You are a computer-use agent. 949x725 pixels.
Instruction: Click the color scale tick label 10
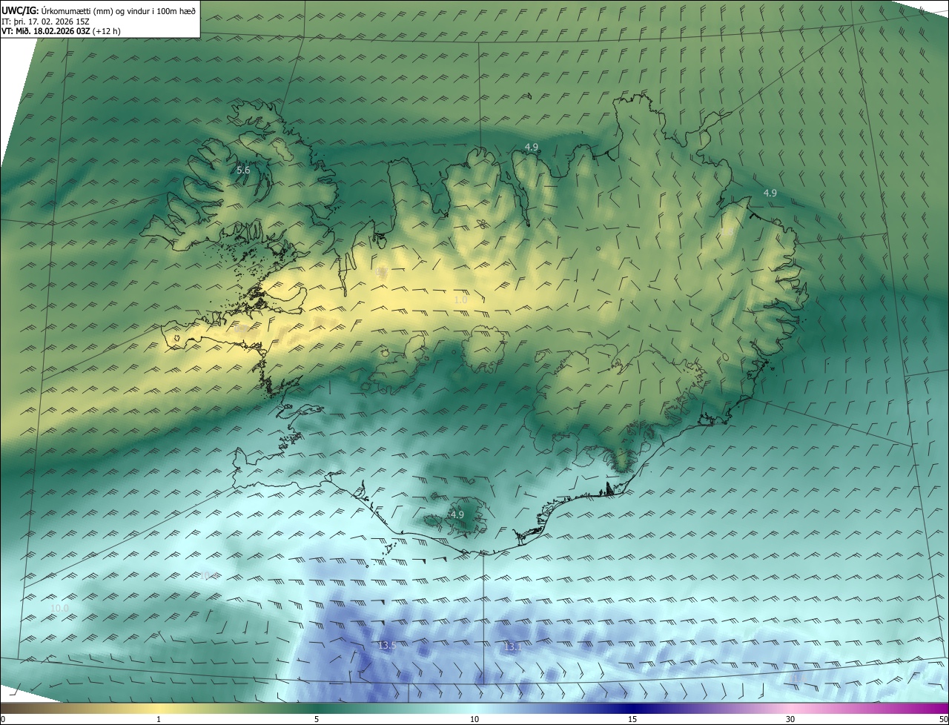pos(474,719)
